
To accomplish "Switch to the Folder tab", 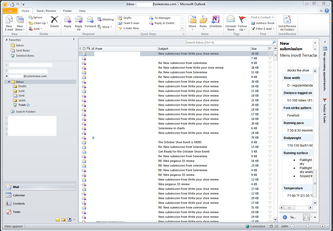I will click(x=67, y=11).
